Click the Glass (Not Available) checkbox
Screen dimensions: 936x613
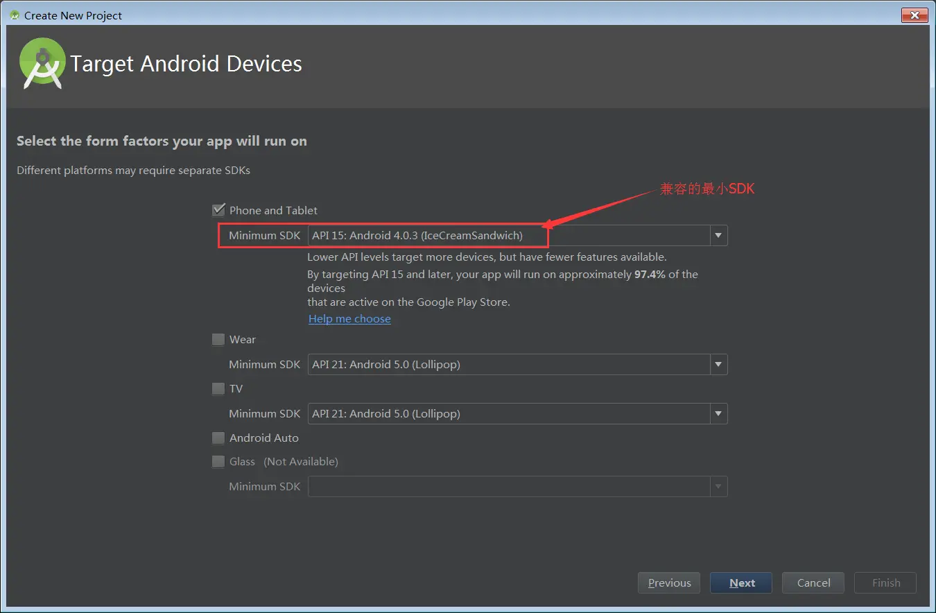218,461
